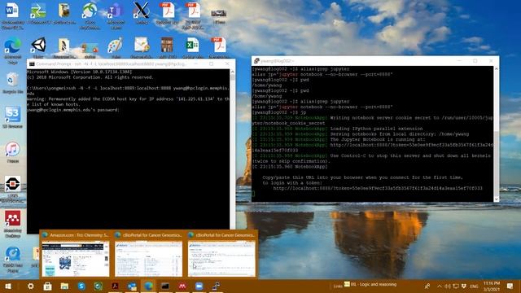Open the Logic and reasoning taskbar link
521x293 pixels.
(370, 284)
